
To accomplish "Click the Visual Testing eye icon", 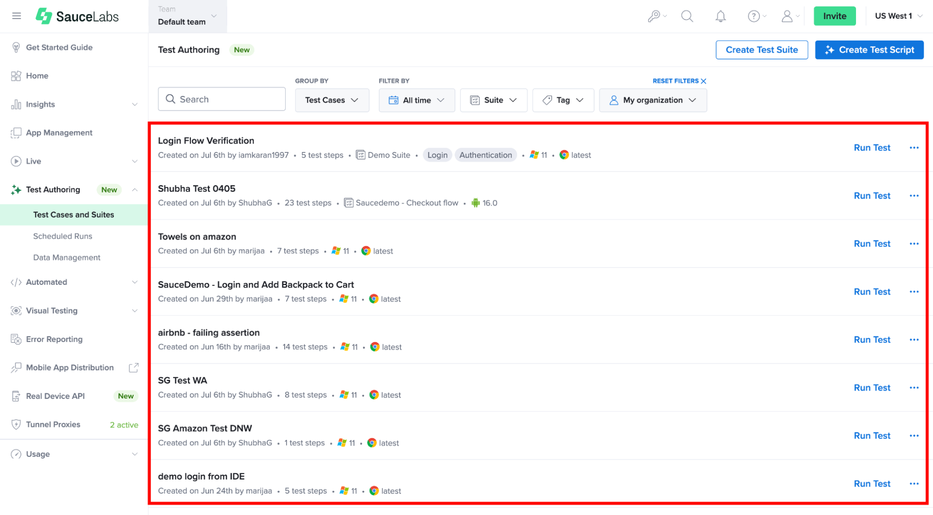I will 16,311.
